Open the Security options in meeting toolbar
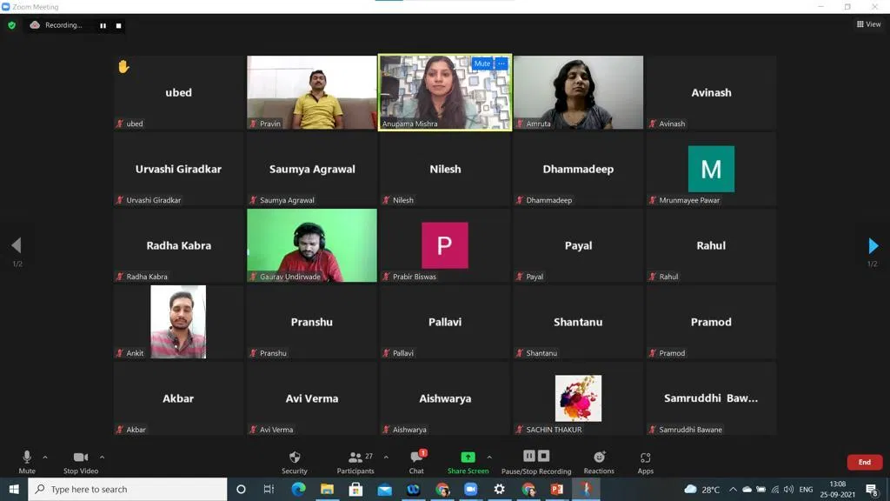890x501 pixels. [x=294, y=462]
